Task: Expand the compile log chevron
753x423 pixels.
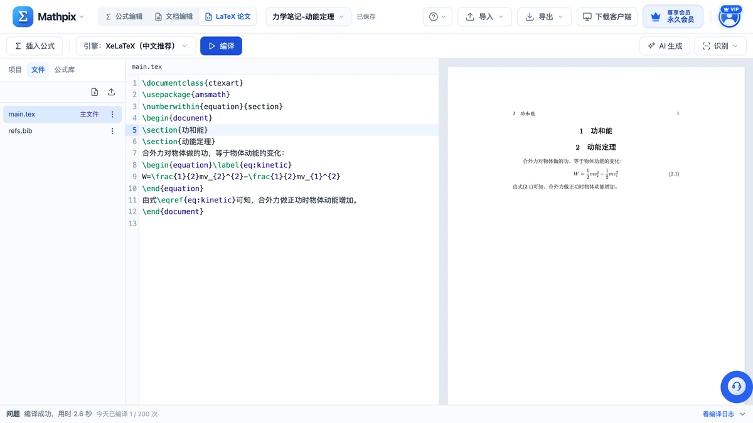Action: point(743,414)
